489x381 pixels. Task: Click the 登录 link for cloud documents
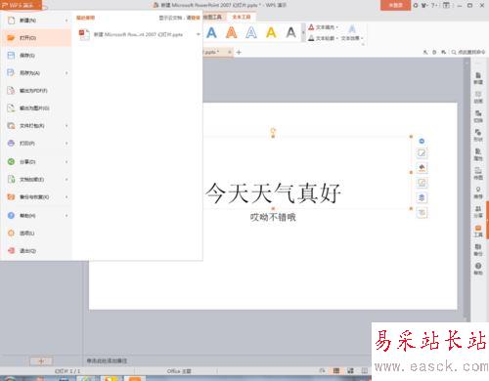click(196, 18)
